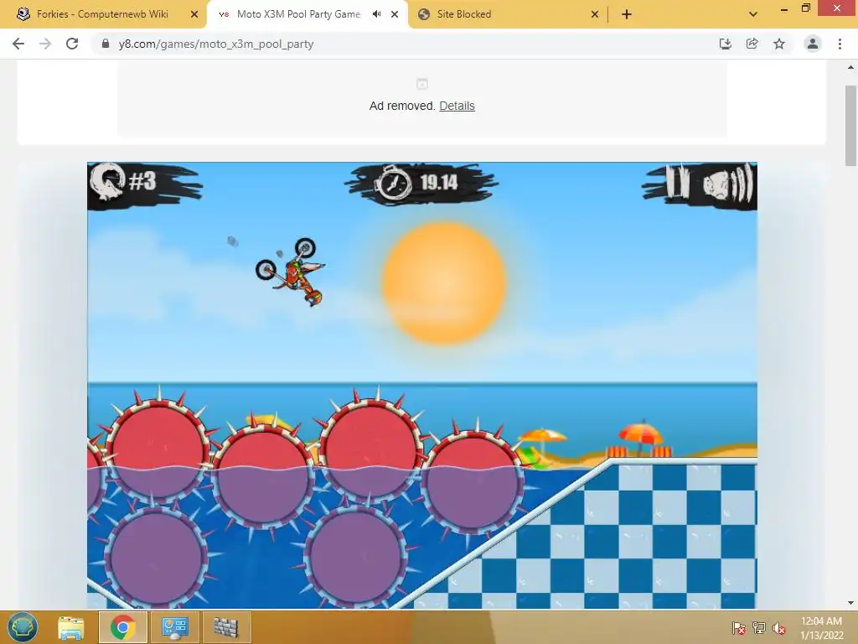Restart level with the #3 retry icon

[x=106, y=181]
